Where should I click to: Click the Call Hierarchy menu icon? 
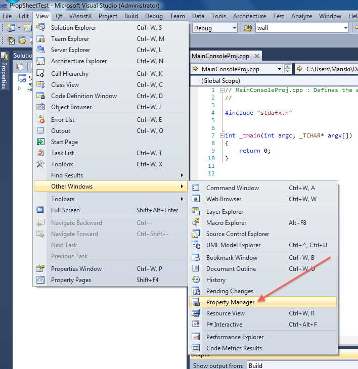tap(40, 73)
